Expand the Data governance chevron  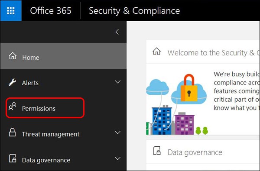pos(117,158)
